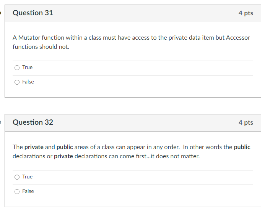Flag Question 32 using the left-edge marker icon

[0, 122]
